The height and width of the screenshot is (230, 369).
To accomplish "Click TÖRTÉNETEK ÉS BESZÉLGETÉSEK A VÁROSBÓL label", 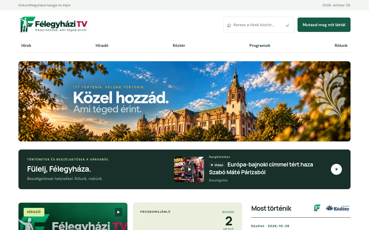I will 68,159.
